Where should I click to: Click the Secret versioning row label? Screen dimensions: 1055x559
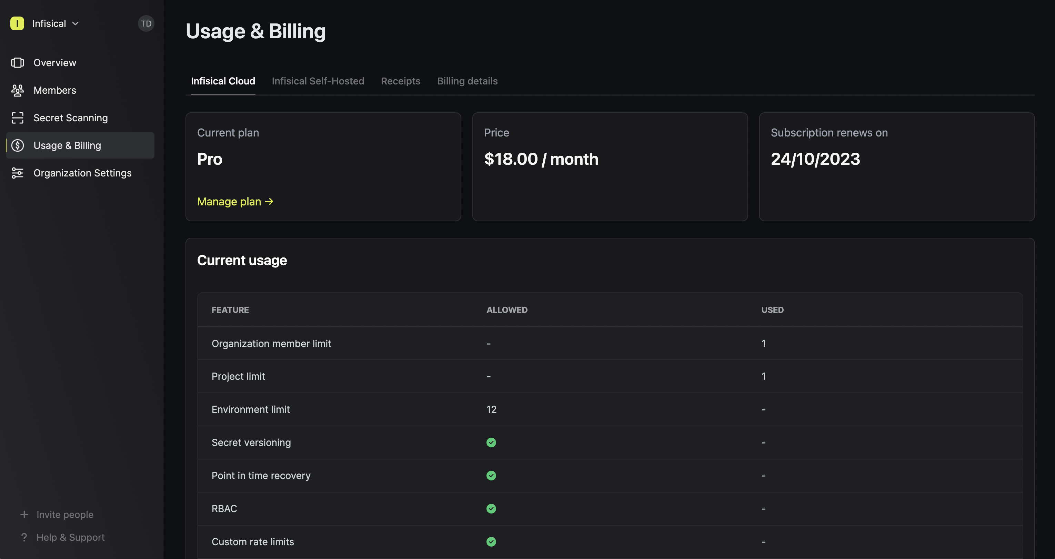point(251,443)
